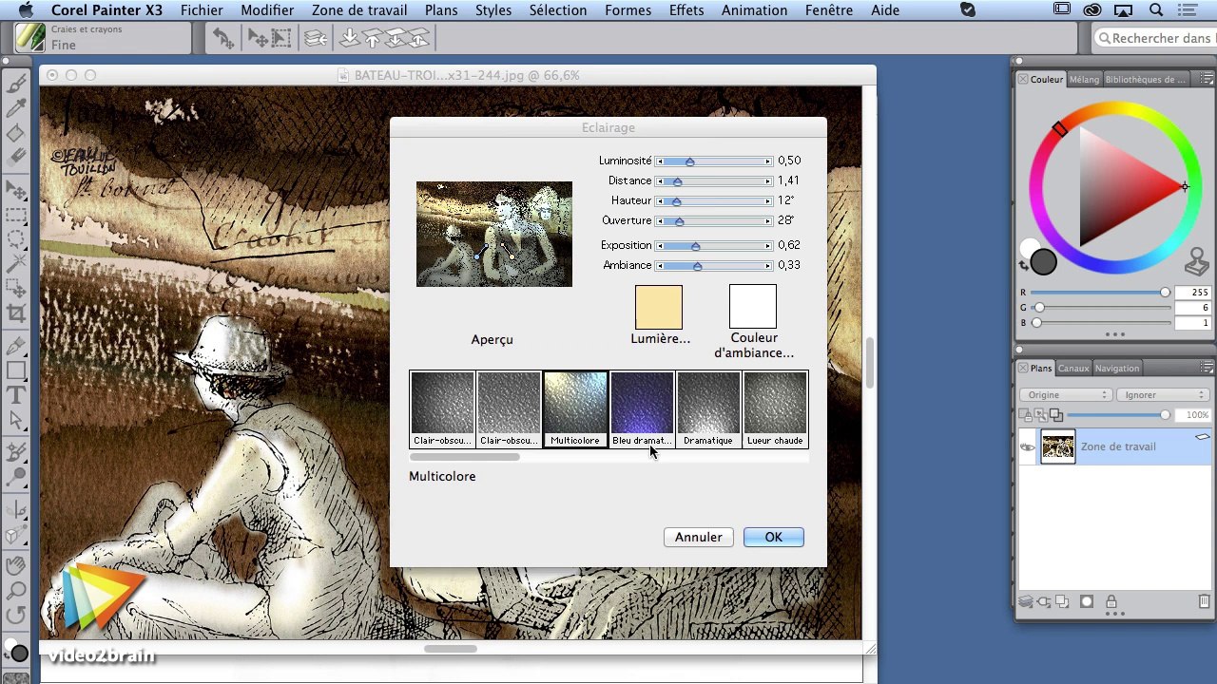Image resolution: width=1217 pixels, height=684 pixels.
Task: Select the Bleu dramatique lighting preset
Action: (642, 409)
